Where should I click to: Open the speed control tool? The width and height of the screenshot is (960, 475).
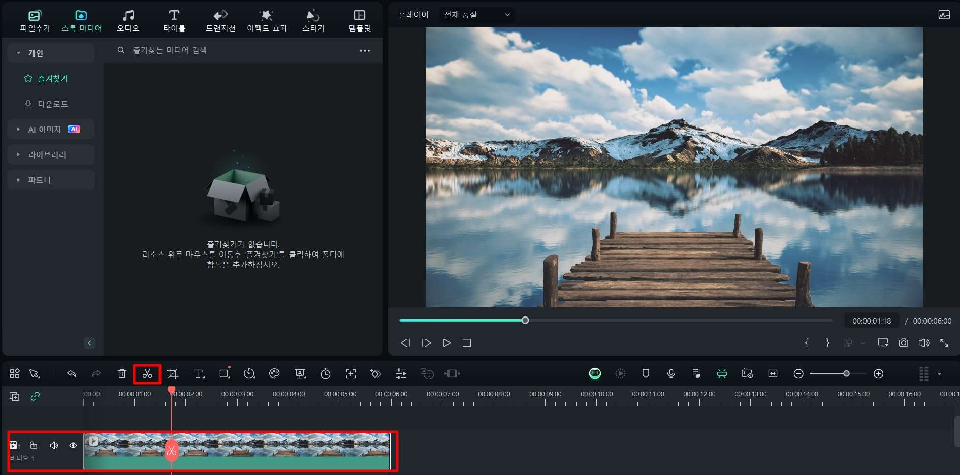249,374
